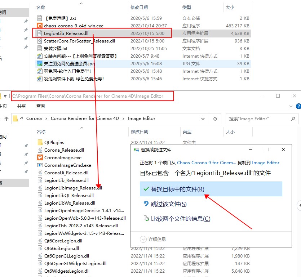Select the 【免责声明】.txt file icon
Viewport: 301px width, 277px height.
(40, 18)
